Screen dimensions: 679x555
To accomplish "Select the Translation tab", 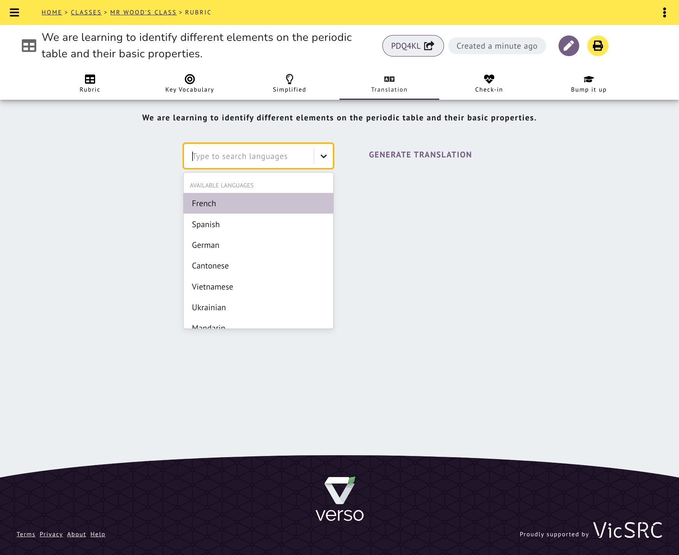I will click(389, 83).
